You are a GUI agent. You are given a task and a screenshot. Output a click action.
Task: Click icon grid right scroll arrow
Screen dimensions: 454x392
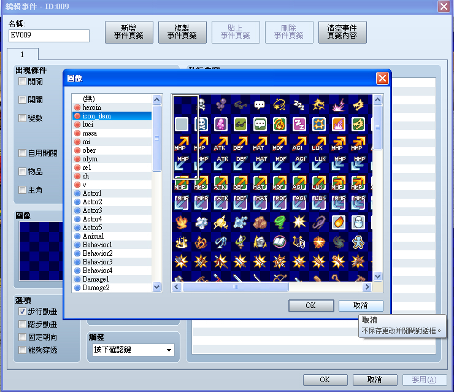point(367,287)
